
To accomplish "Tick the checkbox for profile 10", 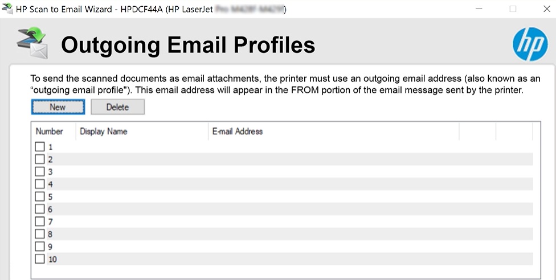I will click(x=40, y=259).
